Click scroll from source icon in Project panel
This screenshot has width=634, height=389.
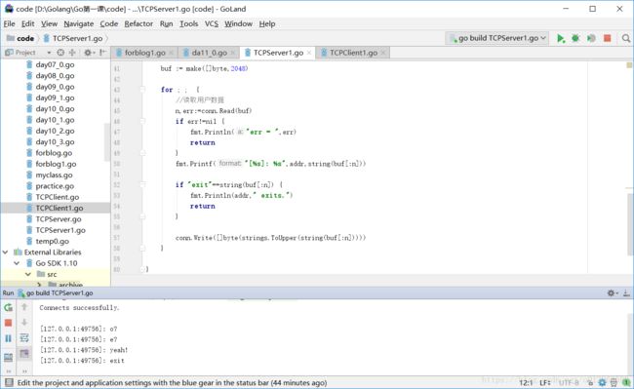[x=60, y=53]
